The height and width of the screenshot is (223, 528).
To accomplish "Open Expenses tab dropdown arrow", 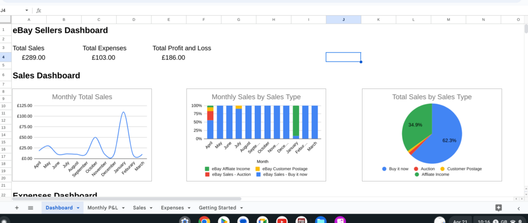I will (189, 208).
